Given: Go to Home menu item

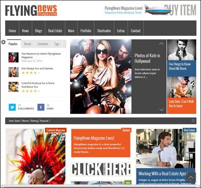Looking at the screenshot, I should 12,31.
